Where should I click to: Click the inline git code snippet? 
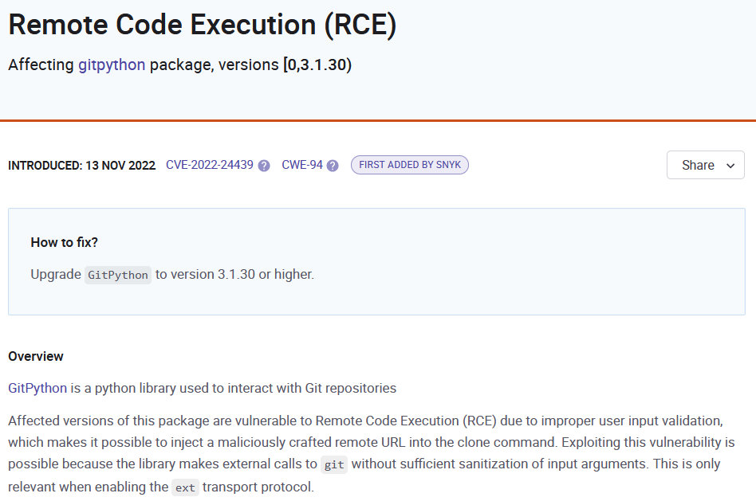334,464
